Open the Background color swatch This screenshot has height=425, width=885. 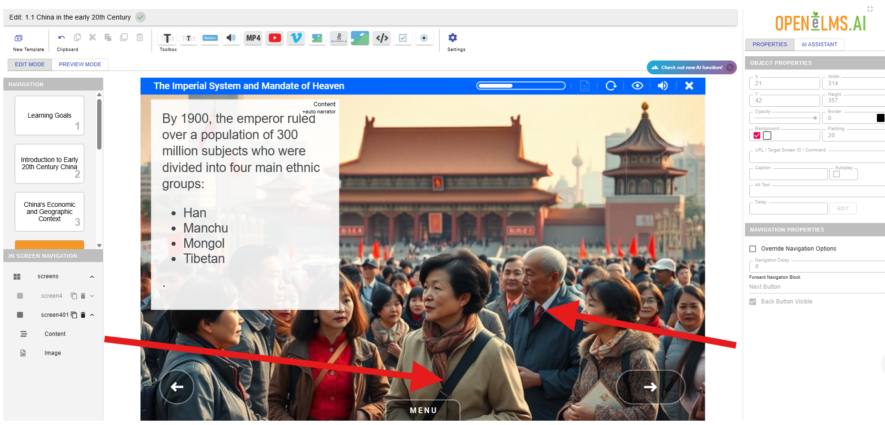tap(767, 136)
